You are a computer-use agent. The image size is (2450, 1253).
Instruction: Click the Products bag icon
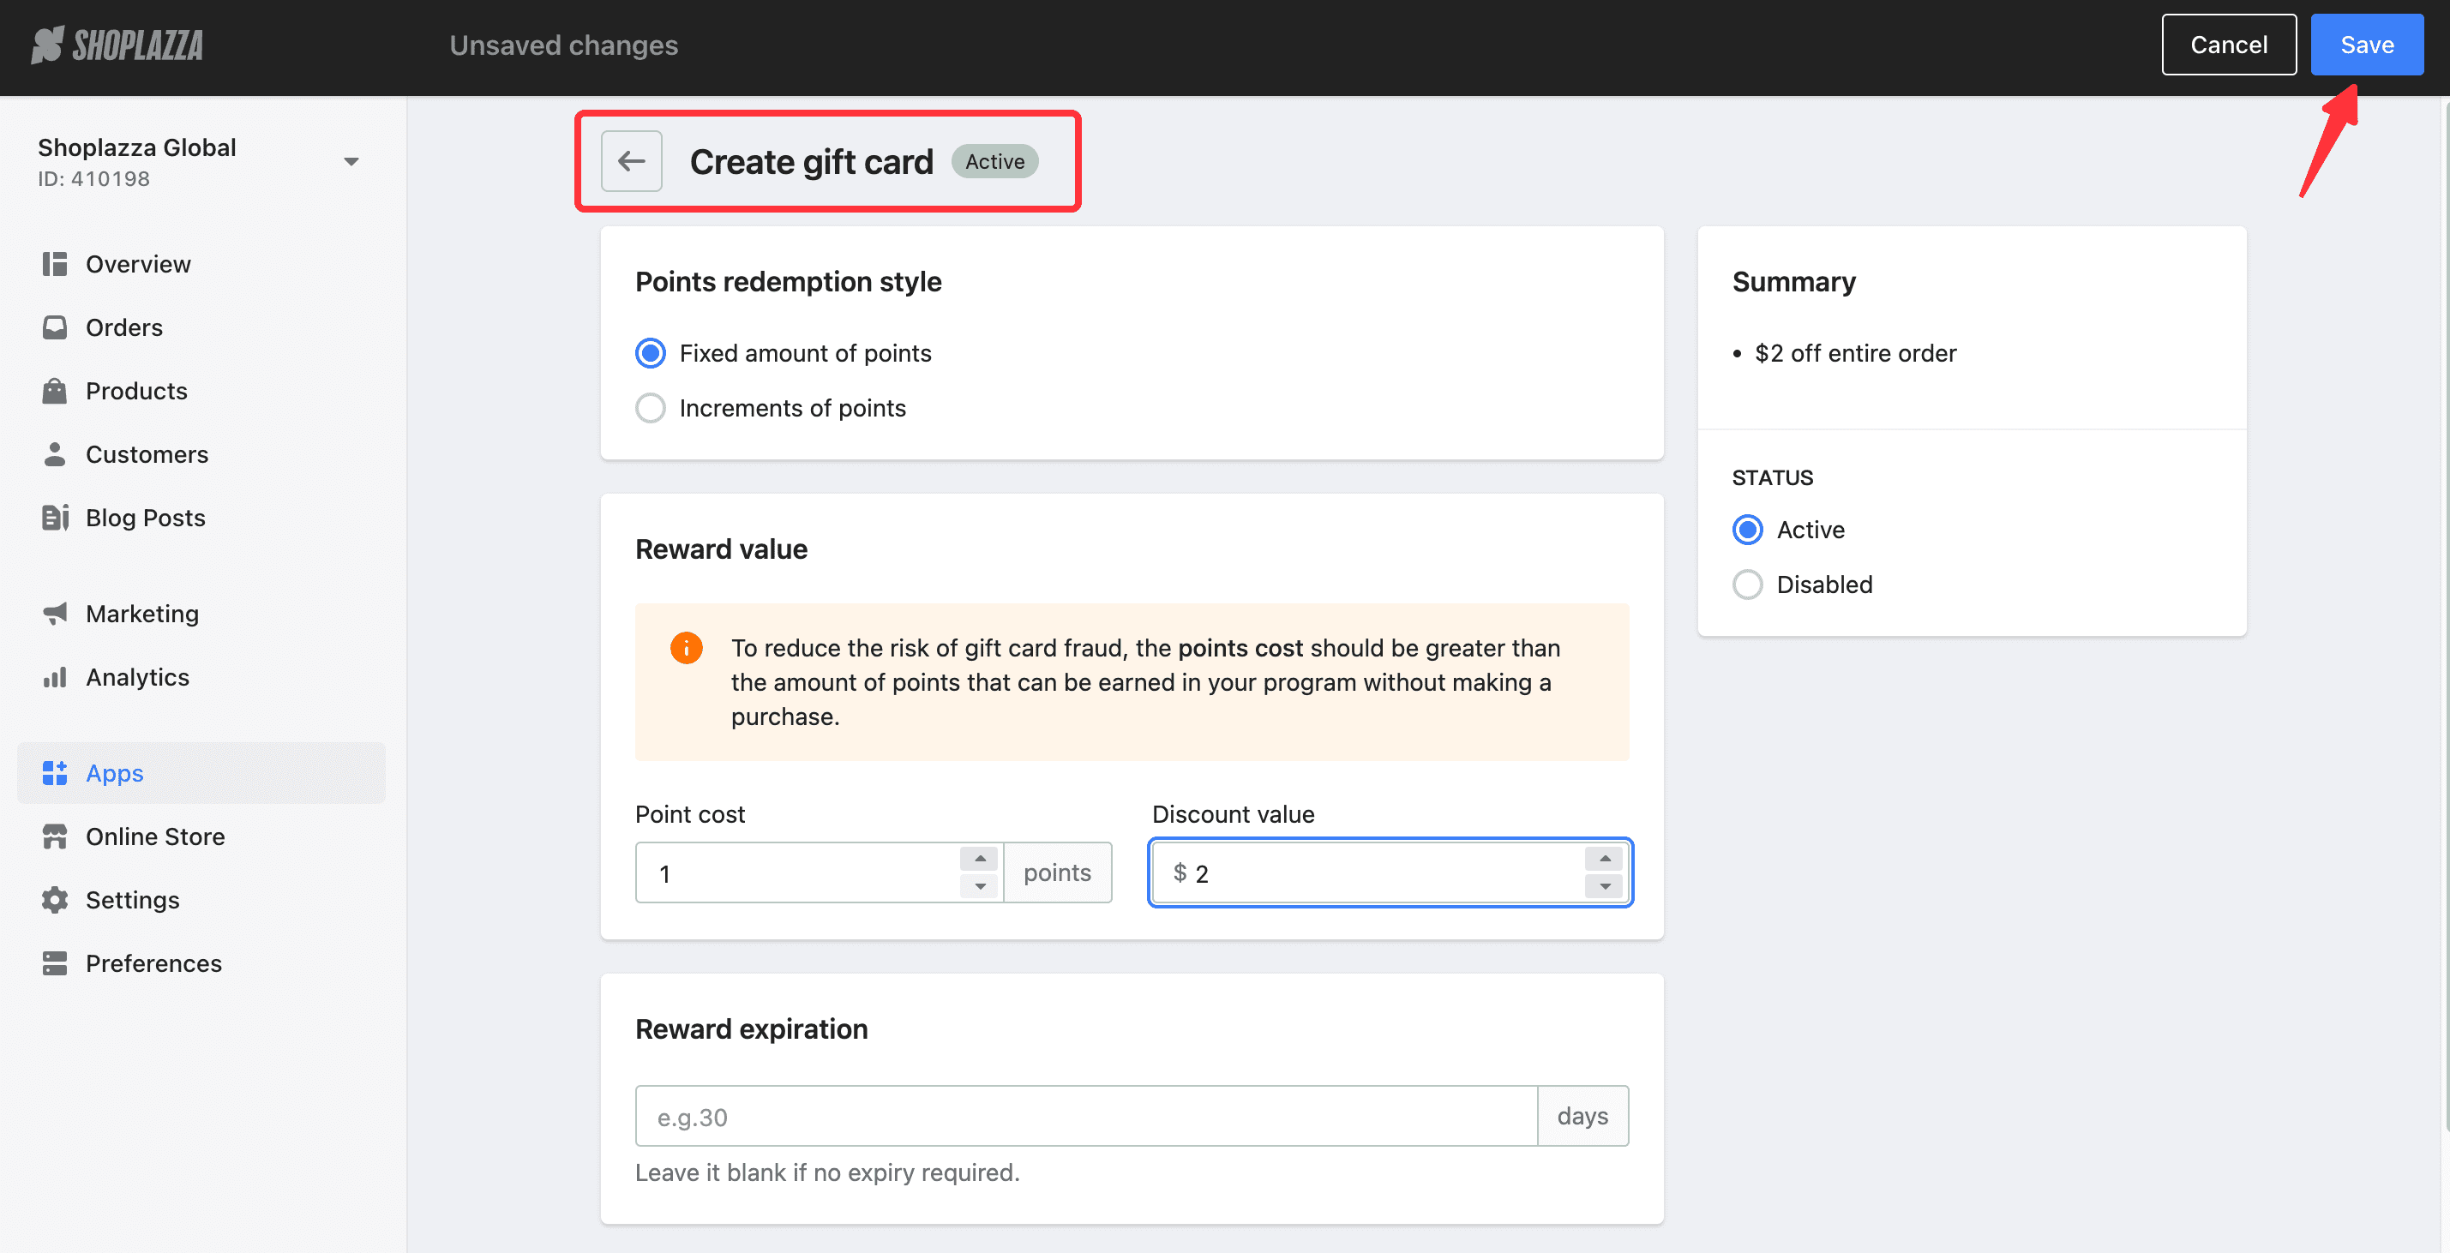[54, 391]
